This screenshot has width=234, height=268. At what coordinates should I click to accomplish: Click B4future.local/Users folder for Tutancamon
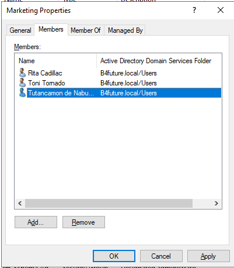tap(128, 93)
